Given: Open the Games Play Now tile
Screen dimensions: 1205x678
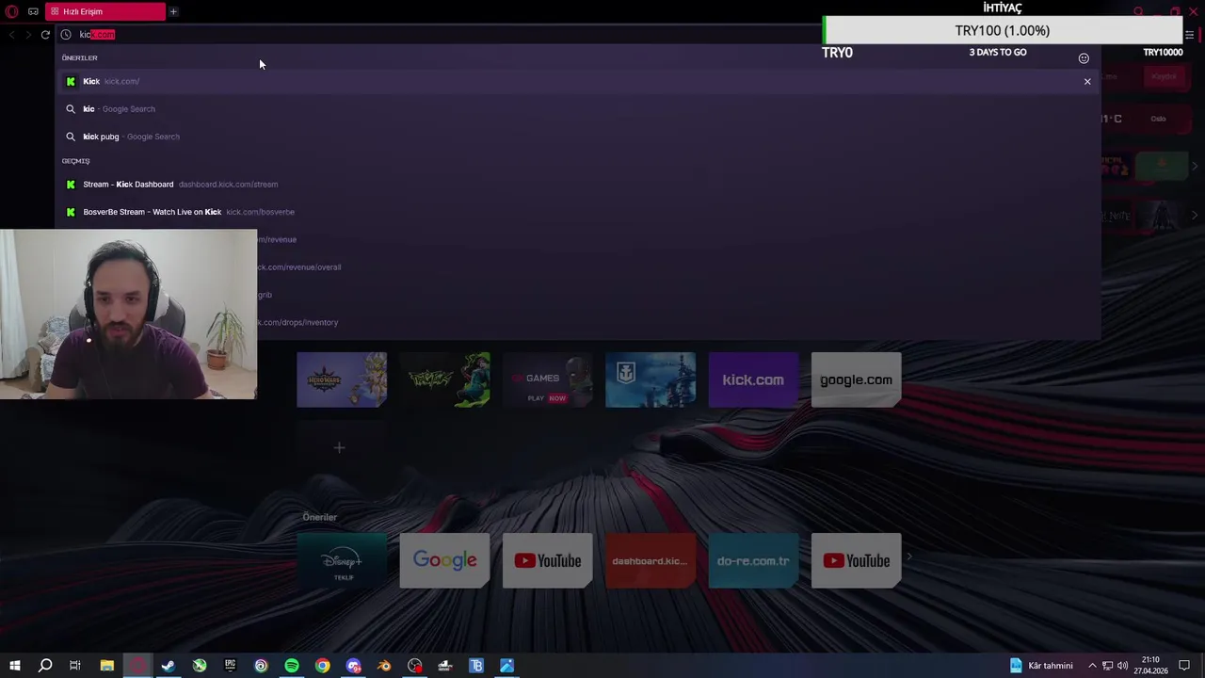Looking at the screenshot, I should tap(547, 379).
